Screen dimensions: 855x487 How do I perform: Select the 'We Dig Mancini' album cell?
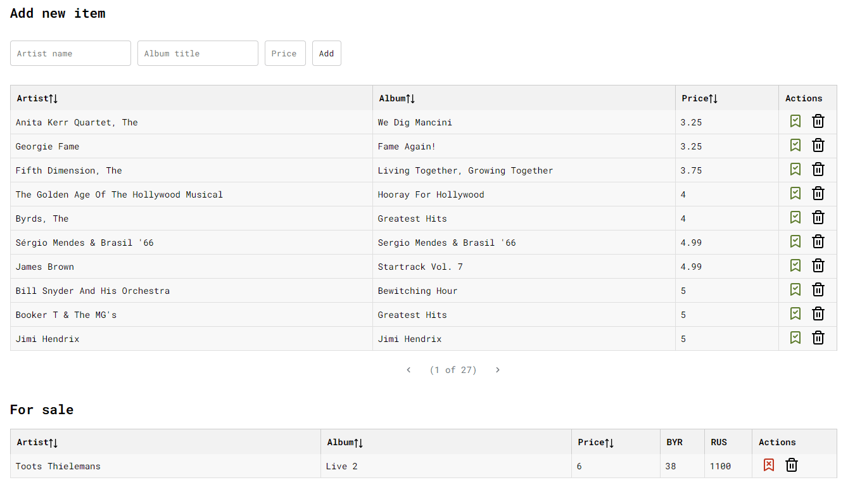tap(524, 122)
